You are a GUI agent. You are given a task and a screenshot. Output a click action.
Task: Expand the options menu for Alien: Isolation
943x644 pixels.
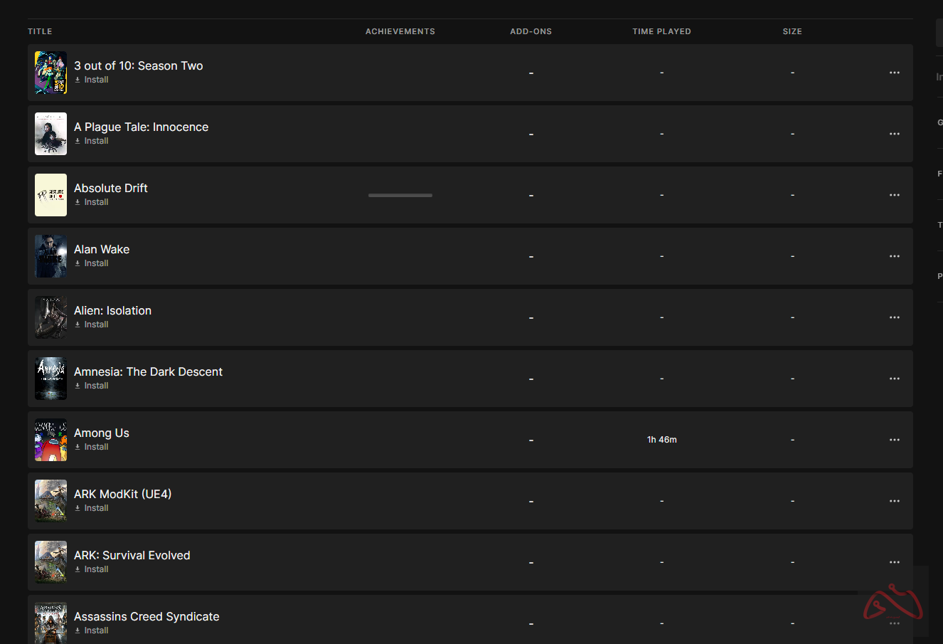(x=894, y=317)
